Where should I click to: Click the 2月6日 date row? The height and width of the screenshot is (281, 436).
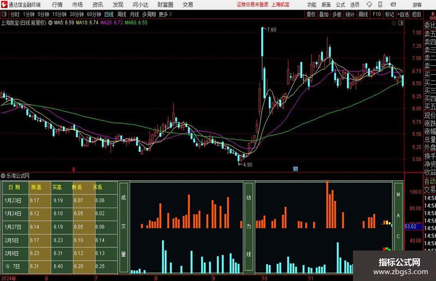60,253
